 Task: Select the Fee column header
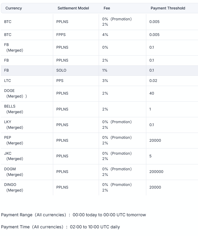107,8
